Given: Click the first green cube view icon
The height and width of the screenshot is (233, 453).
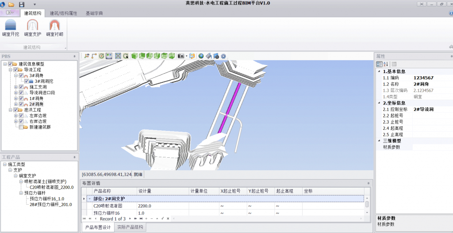Looking at the screenshot, I should coord(134,56).
